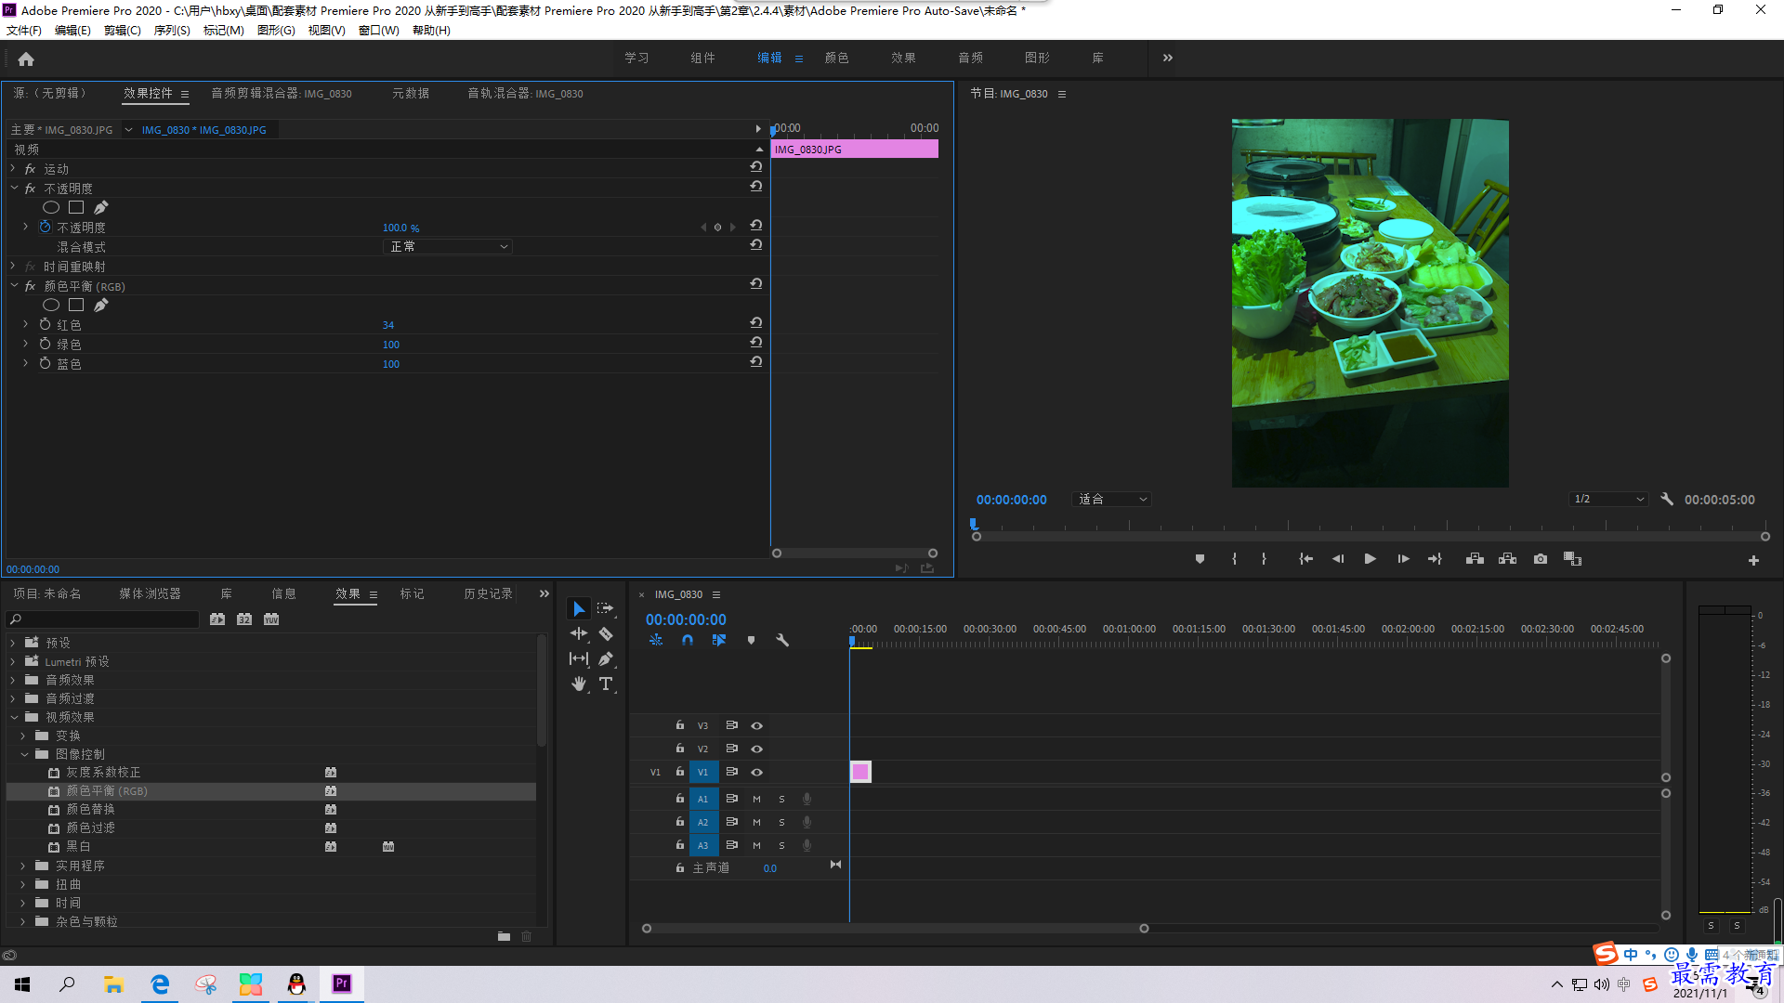The image size is (1784, 1003).
Task: Reset the 红色 parameter
Action: click(x=756, y=323)
